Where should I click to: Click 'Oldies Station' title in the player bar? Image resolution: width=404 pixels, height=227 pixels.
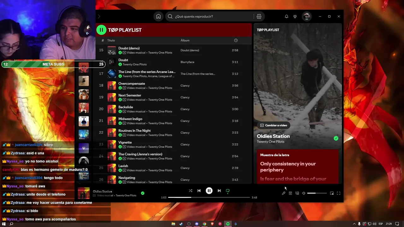click(102, 191)
